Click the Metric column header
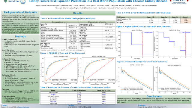The image size is (192, 108). tap(53, 91)
